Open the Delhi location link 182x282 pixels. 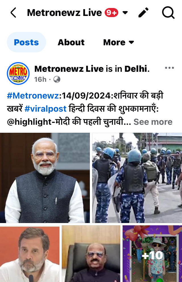point(136,69)
